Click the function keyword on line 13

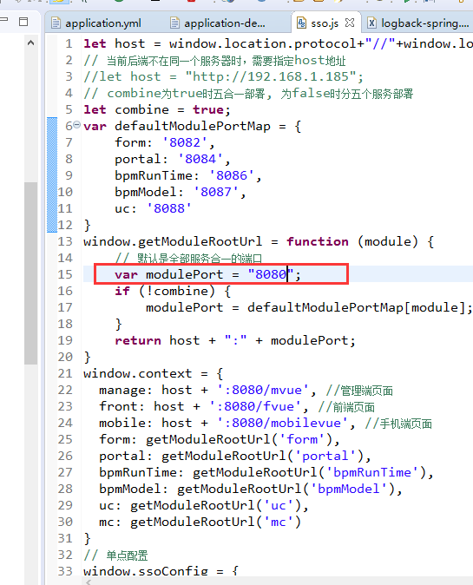coord(318,241)
